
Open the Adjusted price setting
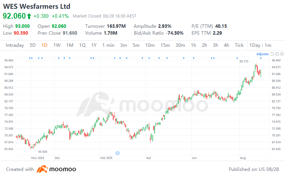click(262, 54)
